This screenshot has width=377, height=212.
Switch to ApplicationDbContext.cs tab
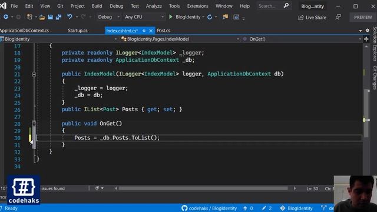pos(24,31)
